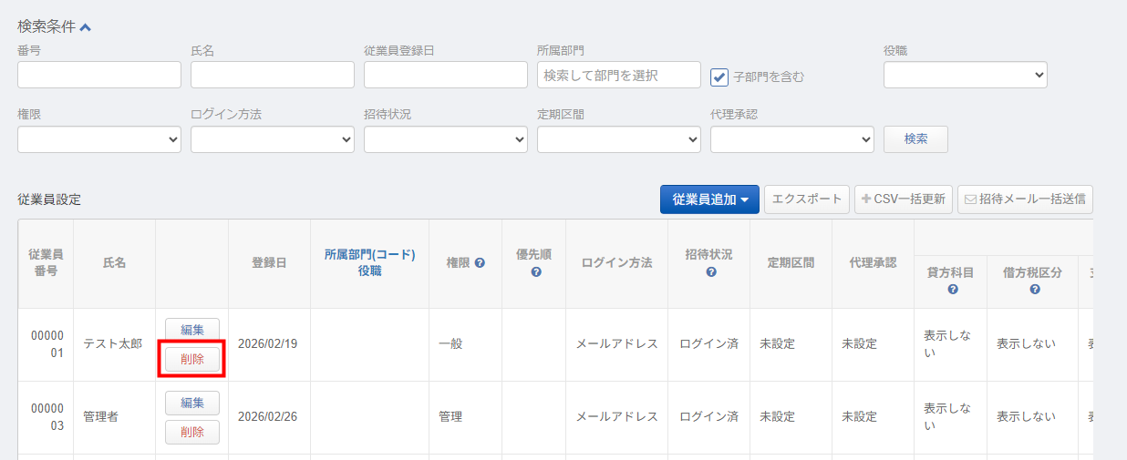Open the 招待状況 filter dropdown

(x=445, y=139)
